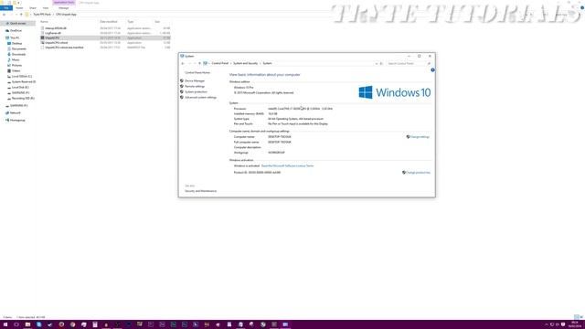Select System and Security breadcrumb
Image resolution: width=585 pixels, height=329 pixels.
246,63
